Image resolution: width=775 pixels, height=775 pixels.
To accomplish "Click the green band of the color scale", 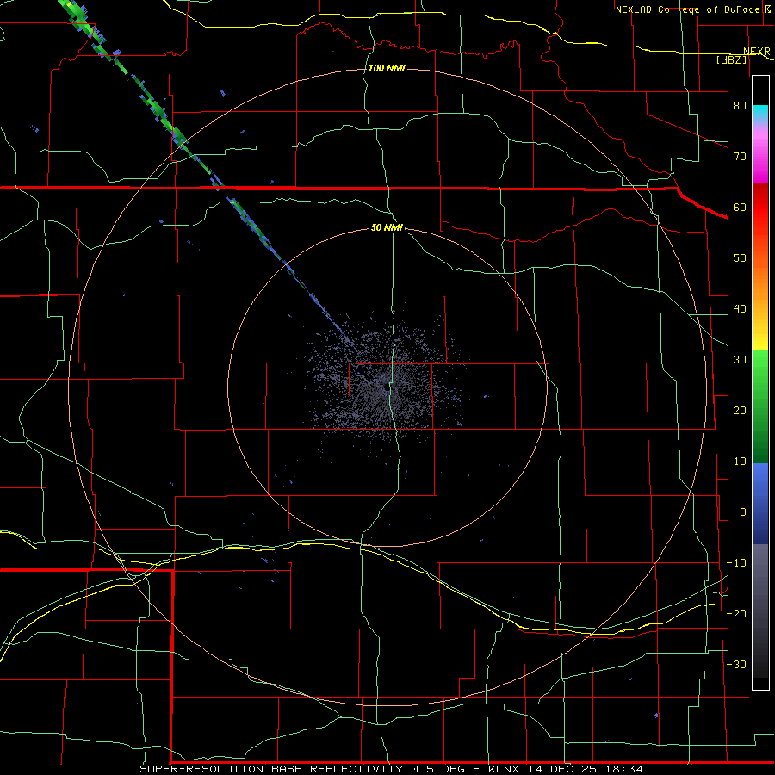I will click(760, 406).
